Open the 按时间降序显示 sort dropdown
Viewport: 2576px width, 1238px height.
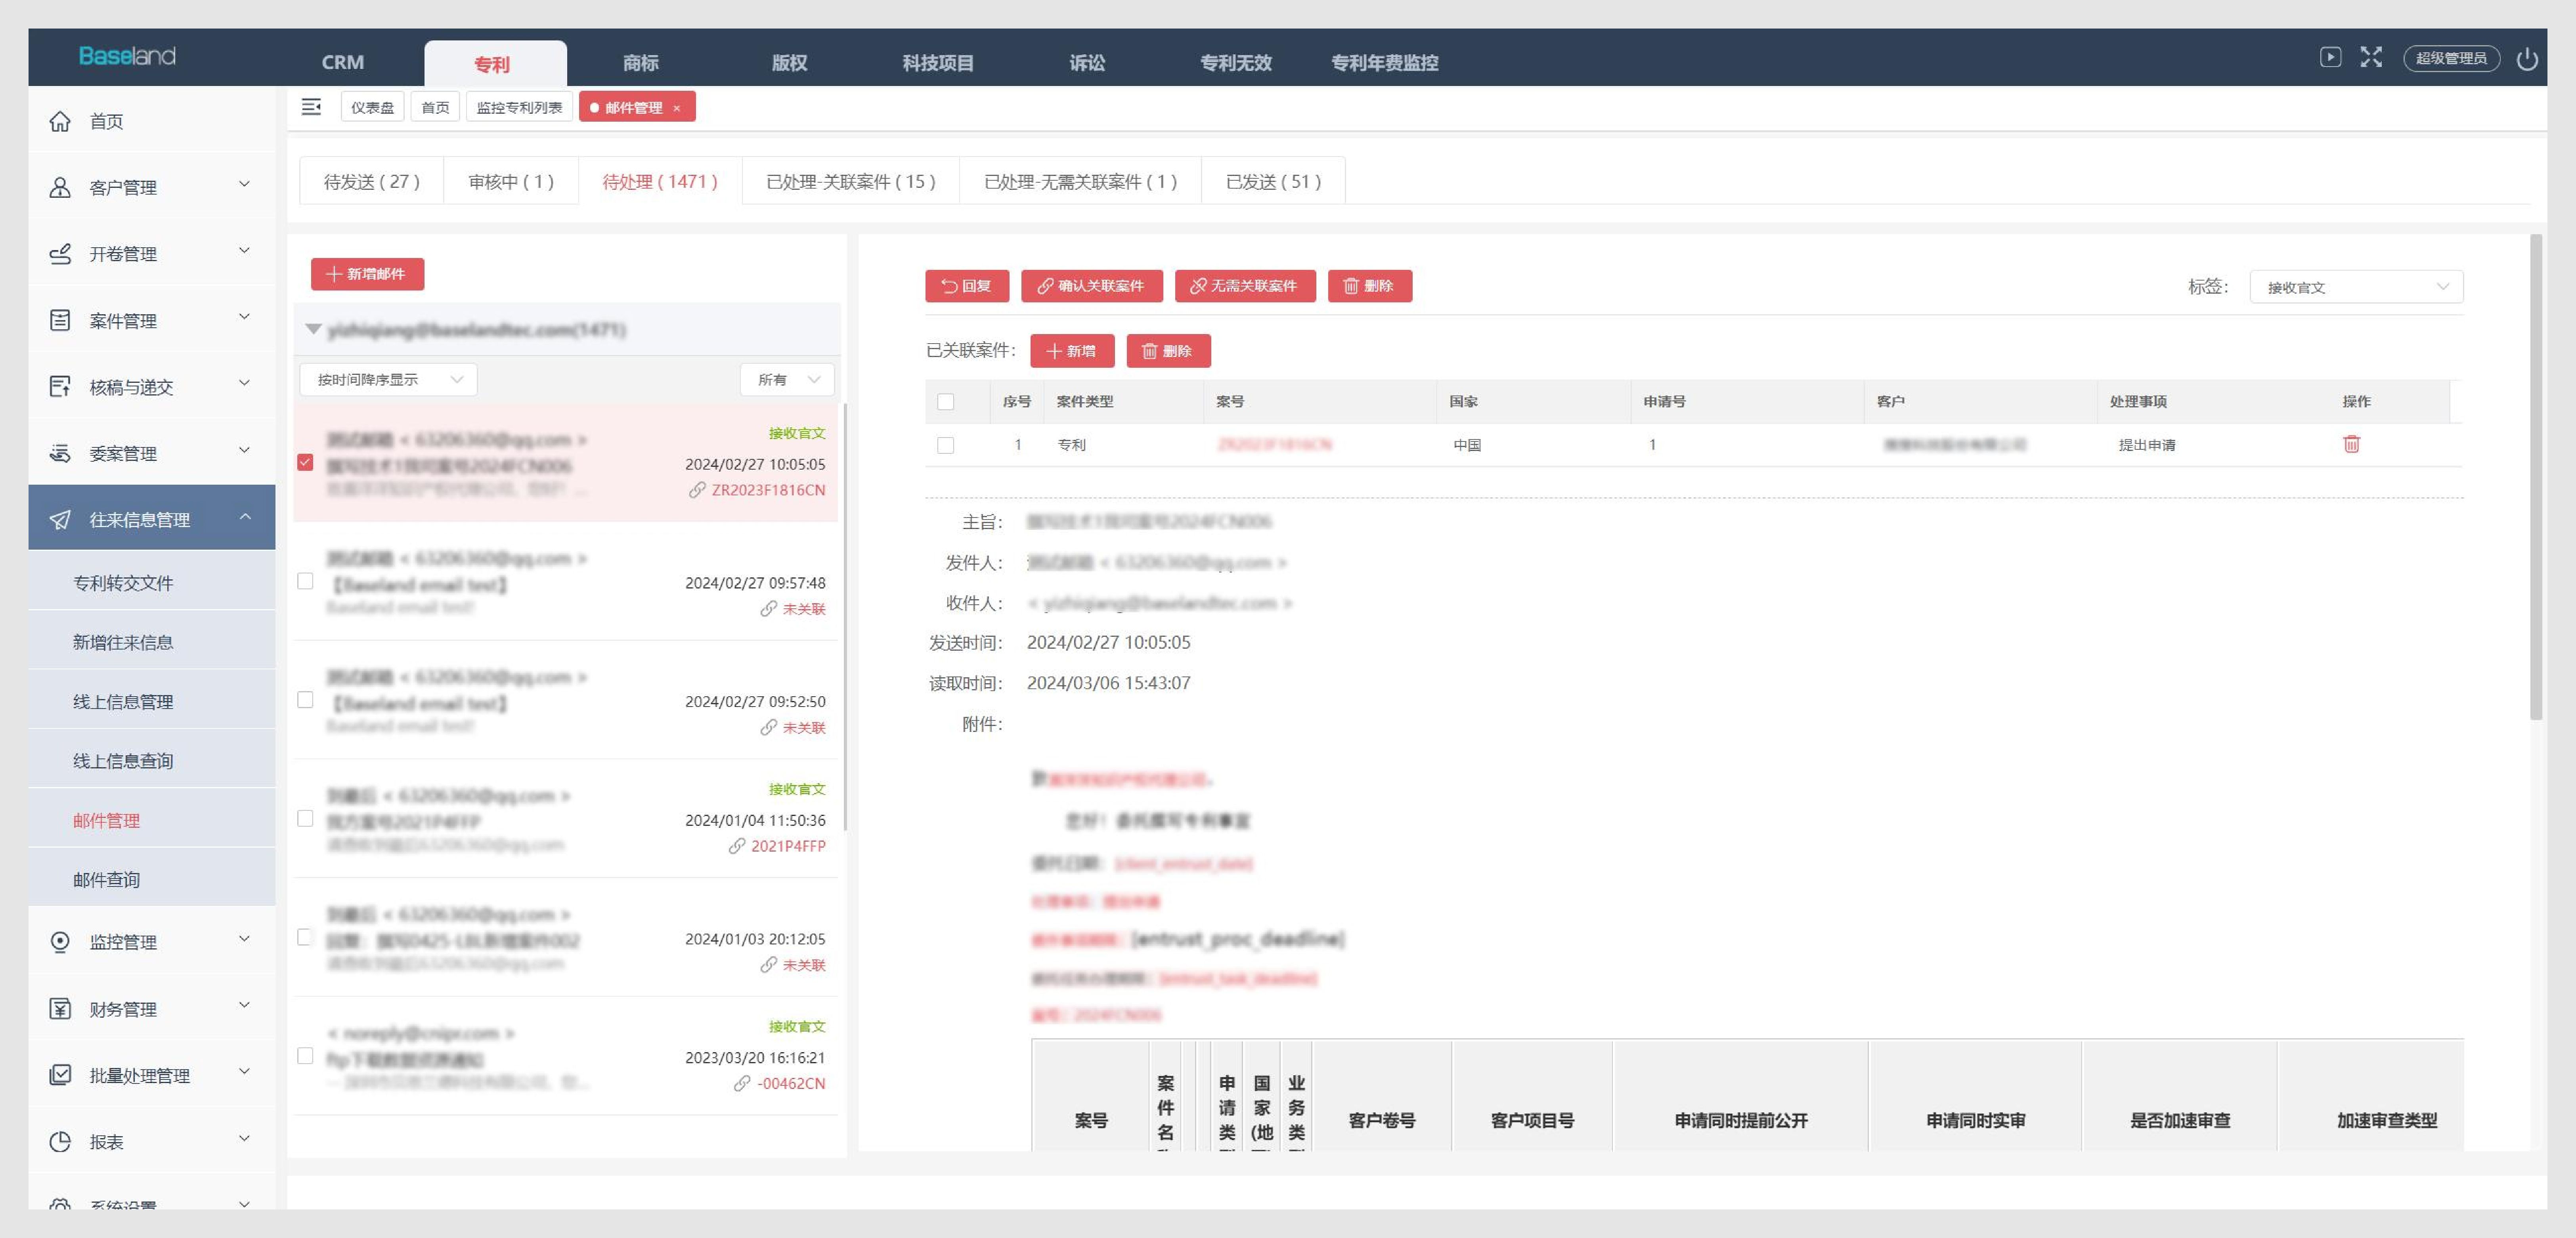[389, 380]
